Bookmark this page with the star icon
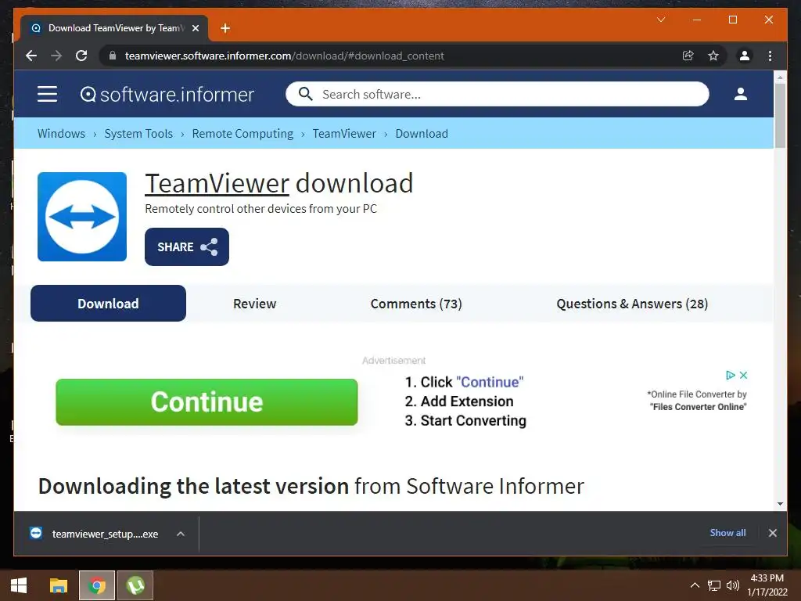The width and height of the screenshot is (801, 601). tap(713, 56)
